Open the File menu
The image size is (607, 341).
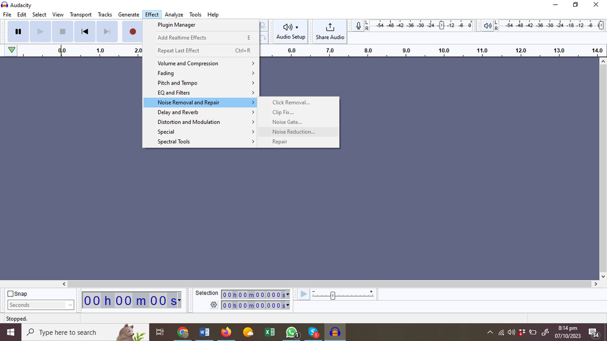click(7, 15)
